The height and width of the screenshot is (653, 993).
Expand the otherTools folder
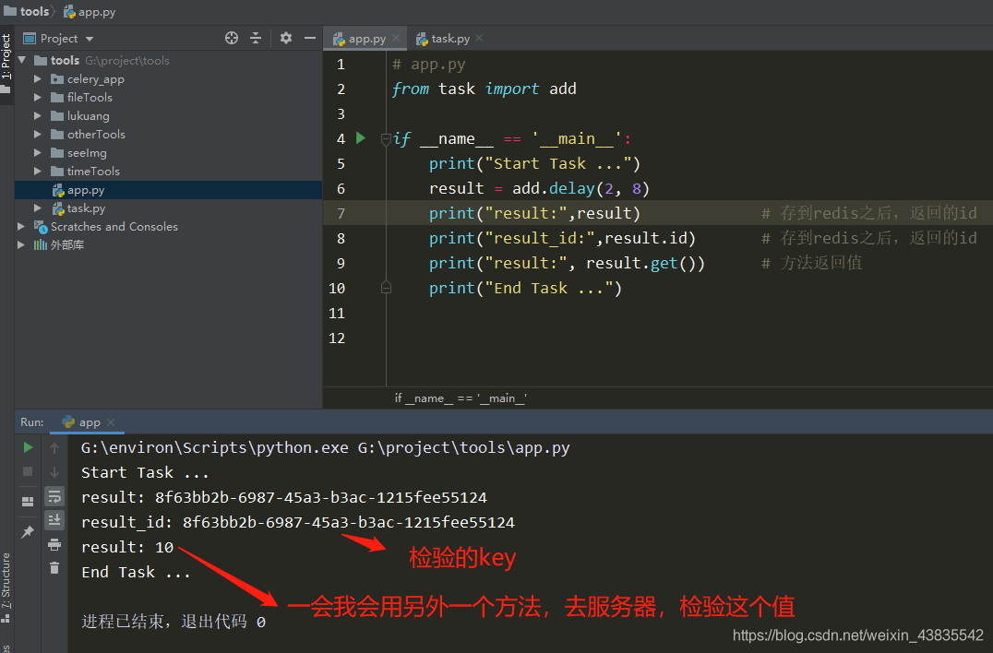(x=37, y=134)
